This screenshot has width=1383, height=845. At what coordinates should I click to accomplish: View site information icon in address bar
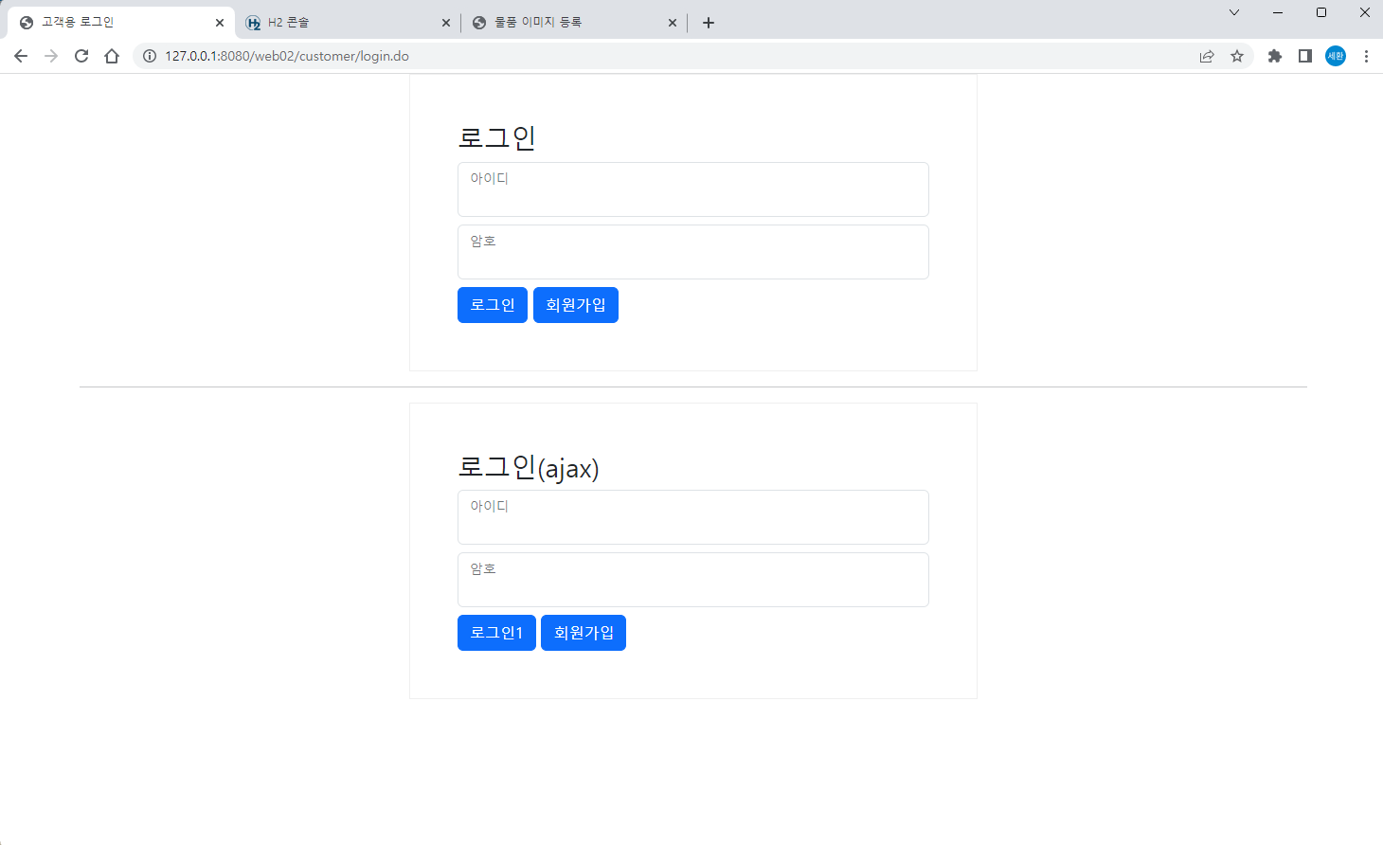149,56
